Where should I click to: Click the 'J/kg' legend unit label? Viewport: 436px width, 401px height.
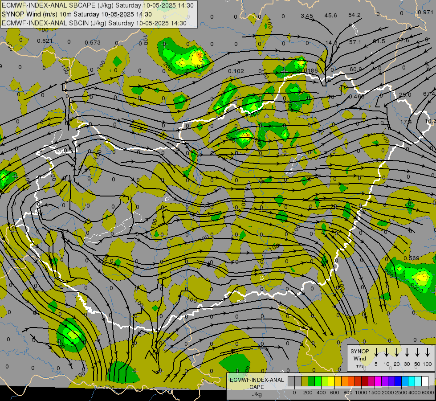[257, 394]
